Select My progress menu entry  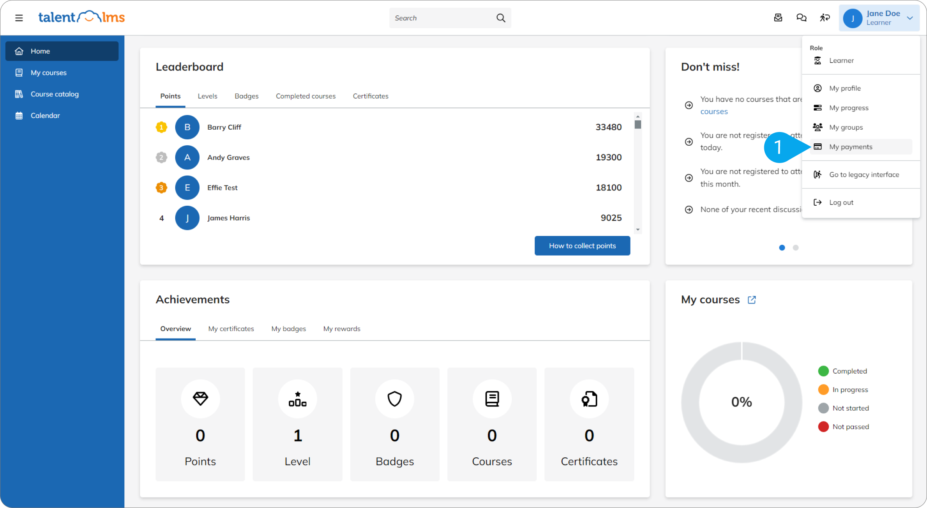pyautogui.click(x=861, y=108)
